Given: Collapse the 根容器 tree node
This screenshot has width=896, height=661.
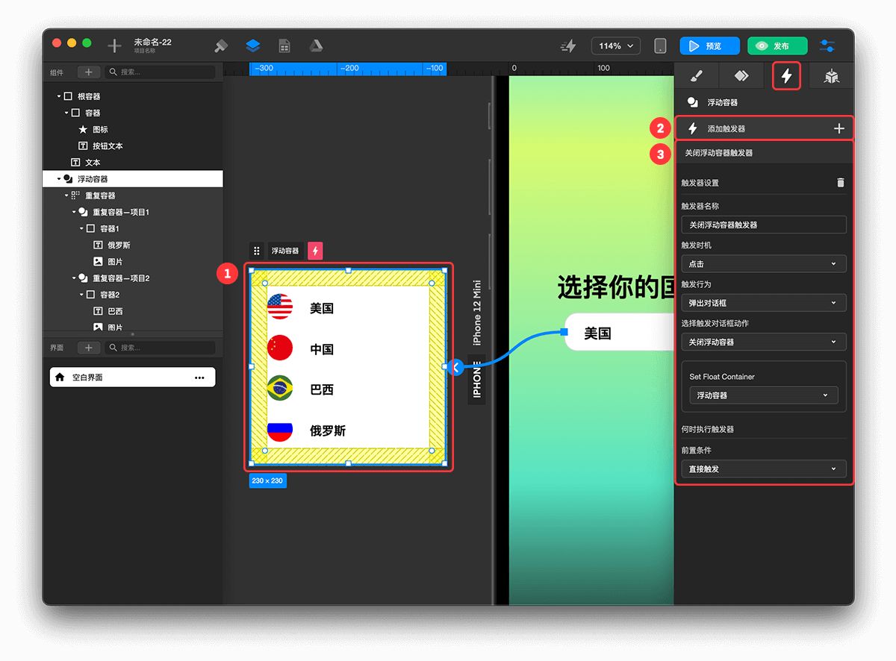Looking at the screenshot, I should pos(59,97).
